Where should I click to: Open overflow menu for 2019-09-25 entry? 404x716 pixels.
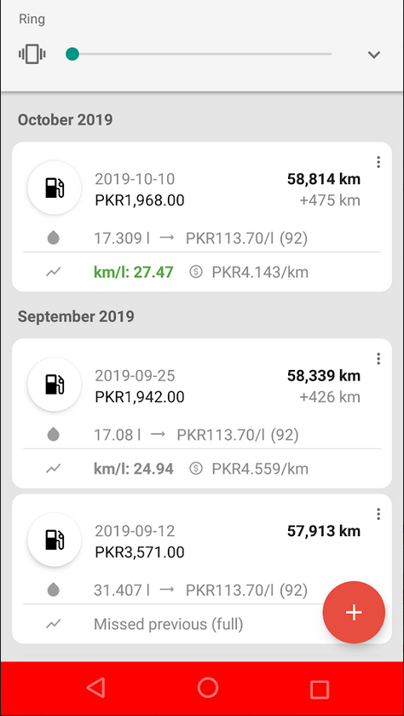tap(378, 359)
